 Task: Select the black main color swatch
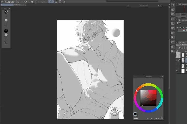point(135,114)
